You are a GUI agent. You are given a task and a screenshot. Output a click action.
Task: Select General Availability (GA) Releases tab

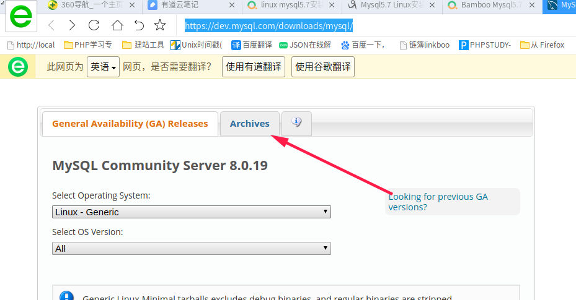pos(130,124)
